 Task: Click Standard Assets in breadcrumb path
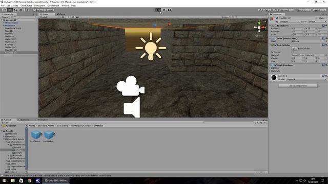(46, 126)
